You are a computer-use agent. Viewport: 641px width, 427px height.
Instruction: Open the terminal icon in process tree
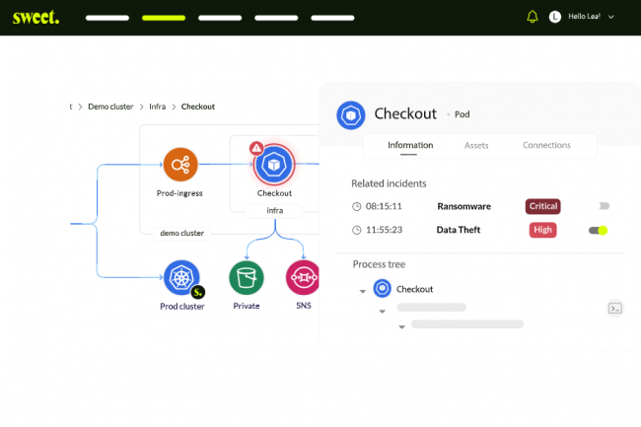(614, 308)
